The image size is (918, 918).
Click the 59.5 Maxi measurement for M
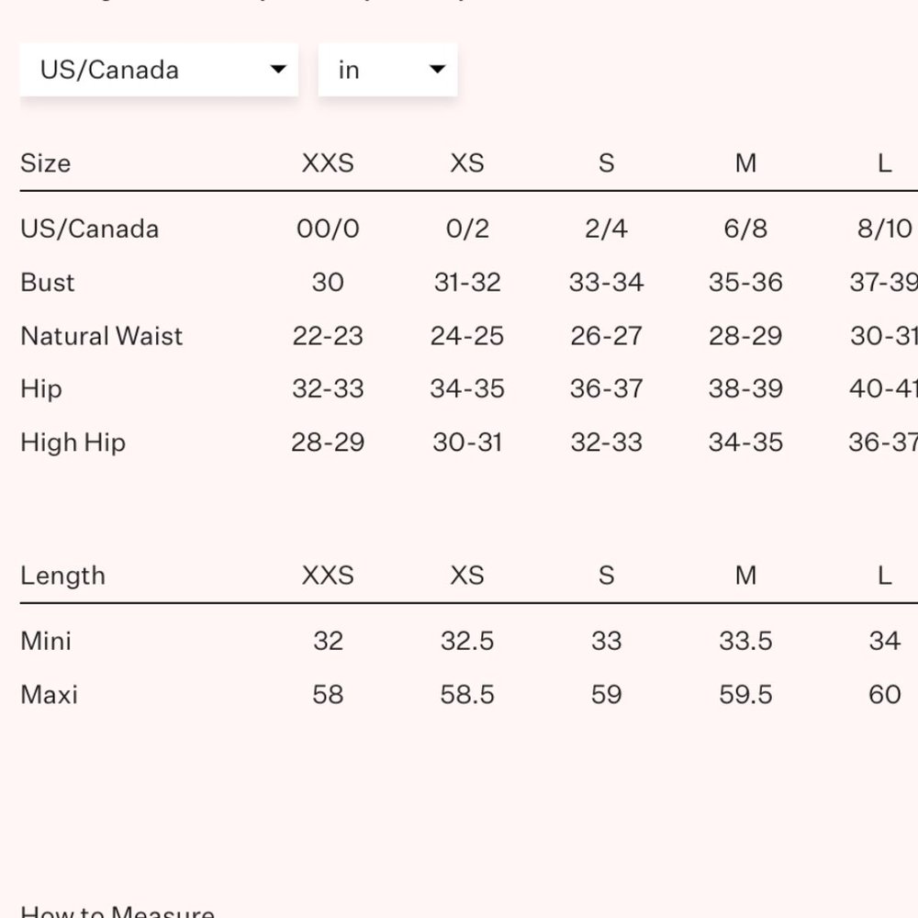[x=745, y=695]
